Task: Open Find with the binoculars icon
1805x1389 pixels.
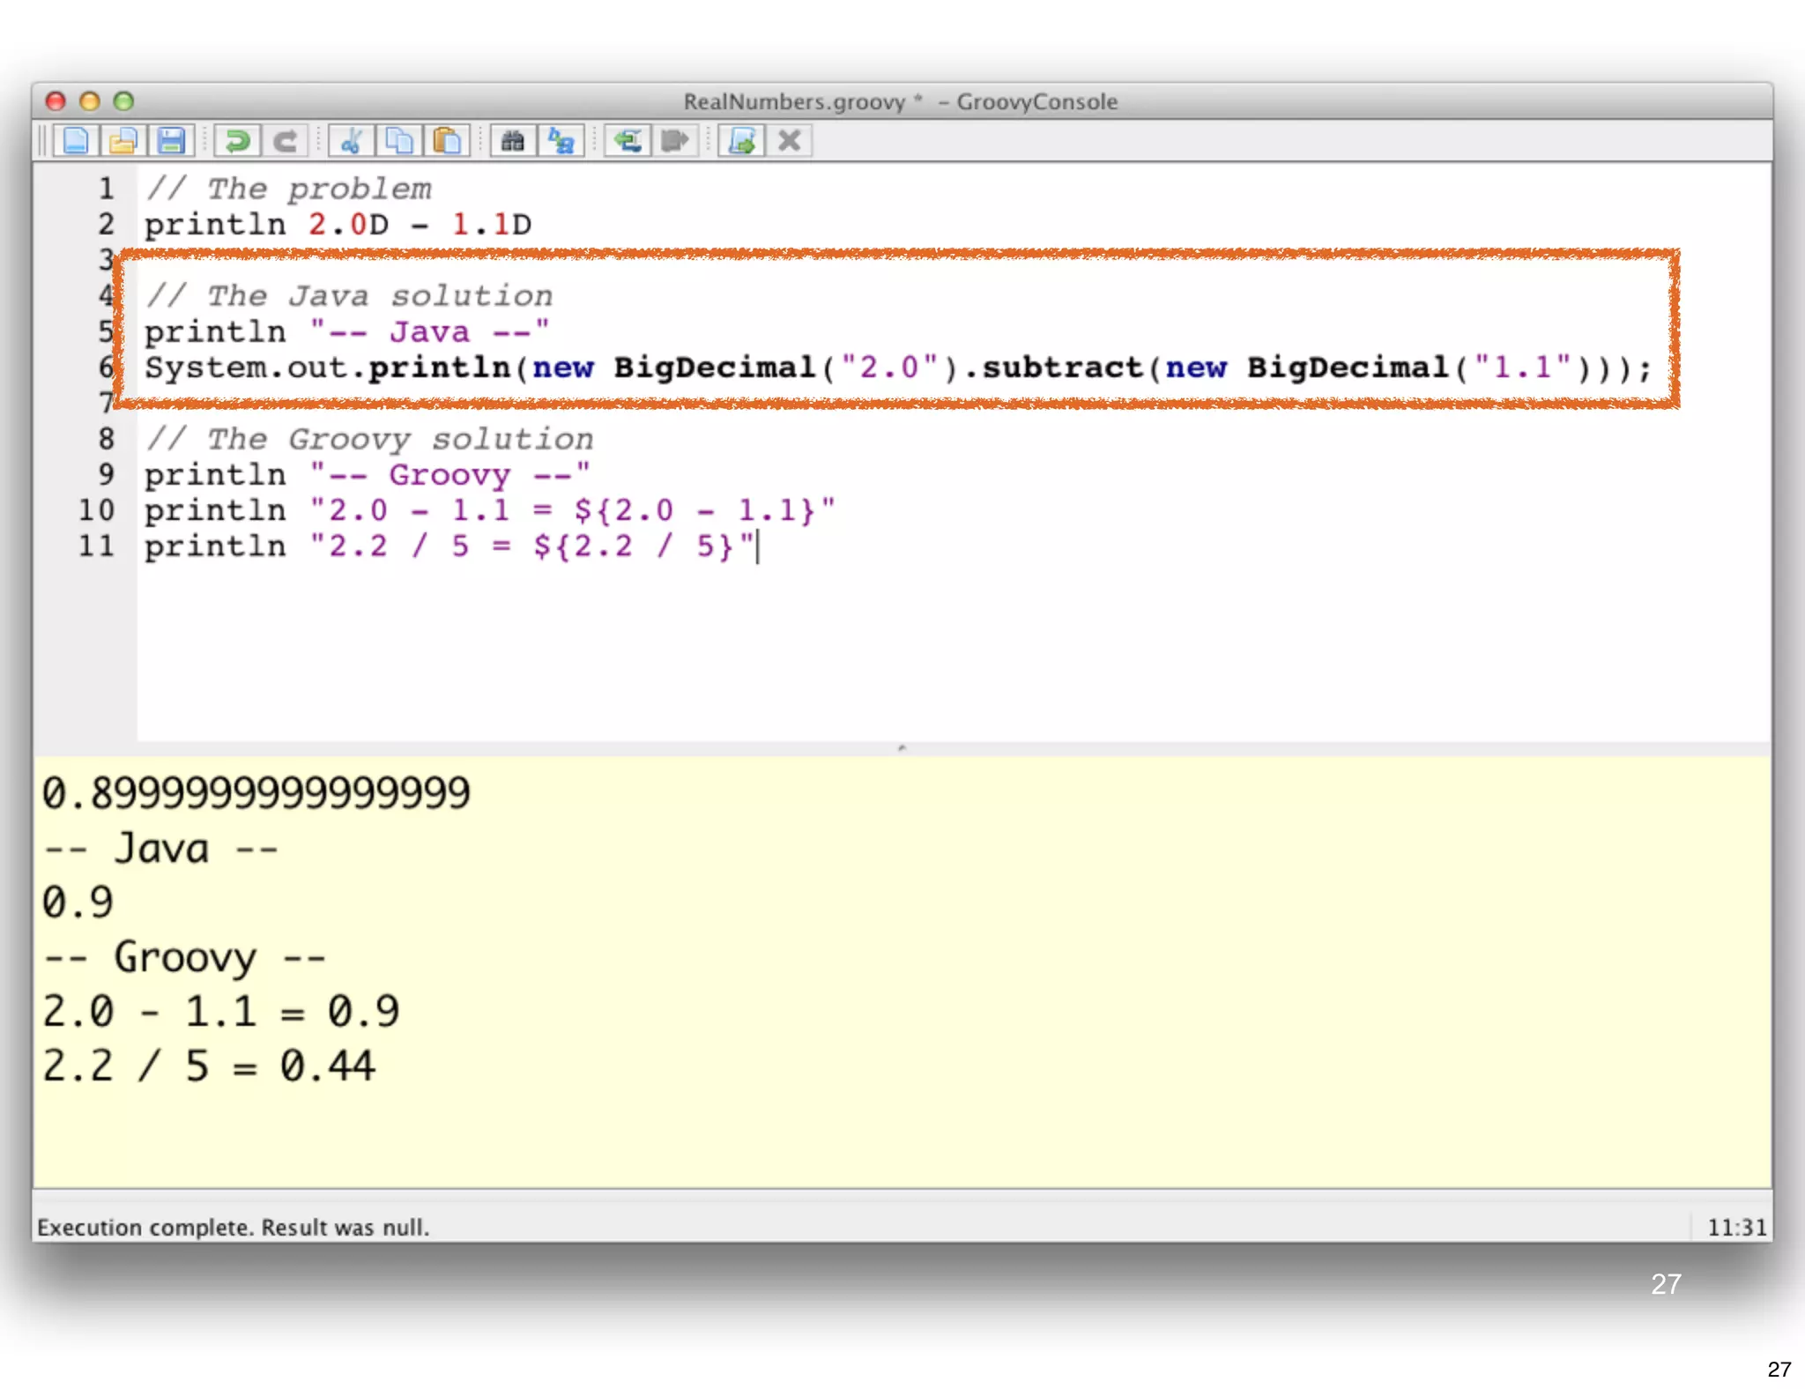Action: point(513,141)
